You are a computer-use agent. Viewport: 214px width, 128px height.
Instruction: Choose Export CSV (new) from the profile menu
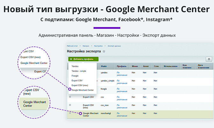[80, 85]
